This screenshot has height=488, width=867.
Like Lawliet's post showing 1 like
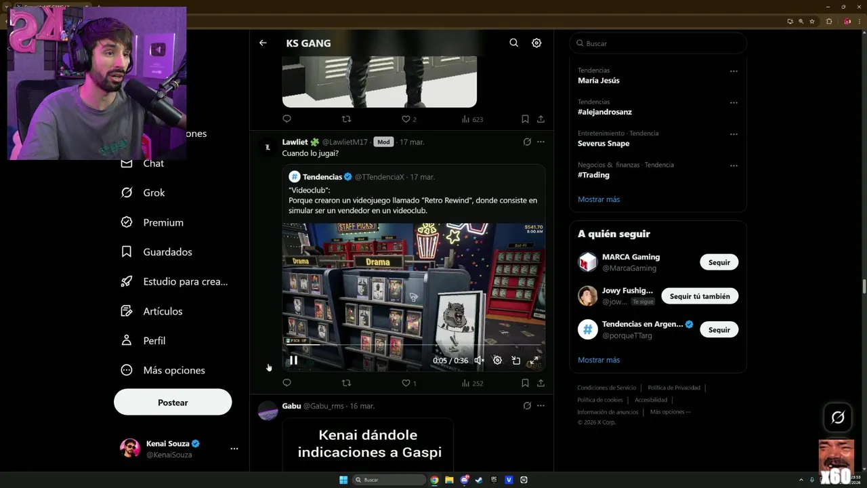(x=409, y=383)
